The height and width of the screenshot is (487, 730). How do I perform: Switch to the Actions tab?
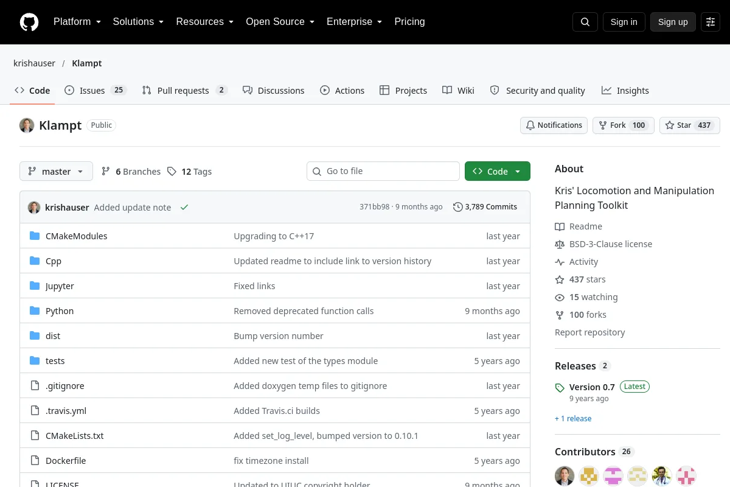pyautogui.click(x=342, y=91)
